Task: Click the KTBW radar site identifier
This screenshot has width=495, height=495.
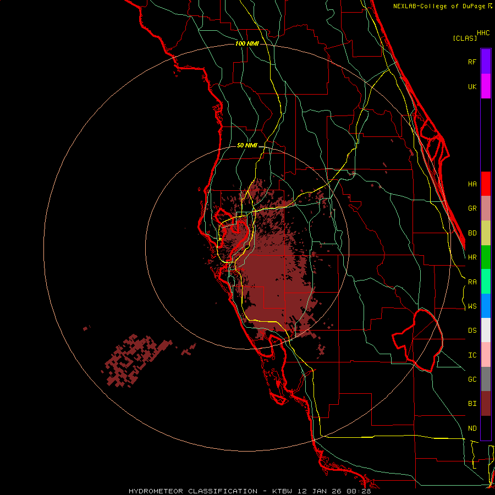Action: point(282,491)
